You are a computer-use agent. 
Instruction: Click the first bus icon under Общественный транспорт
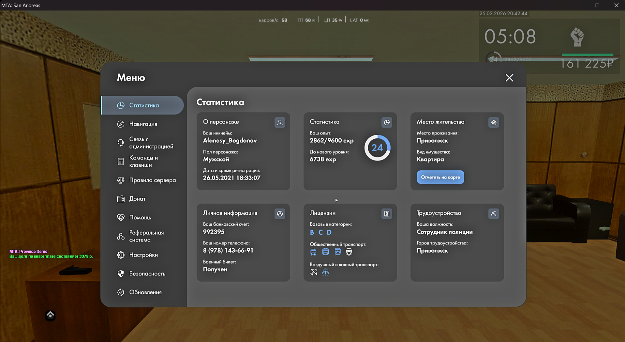(313, 252)
